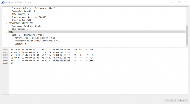Select the Parameter length: 2 field
190x104 pixels.
23,11
